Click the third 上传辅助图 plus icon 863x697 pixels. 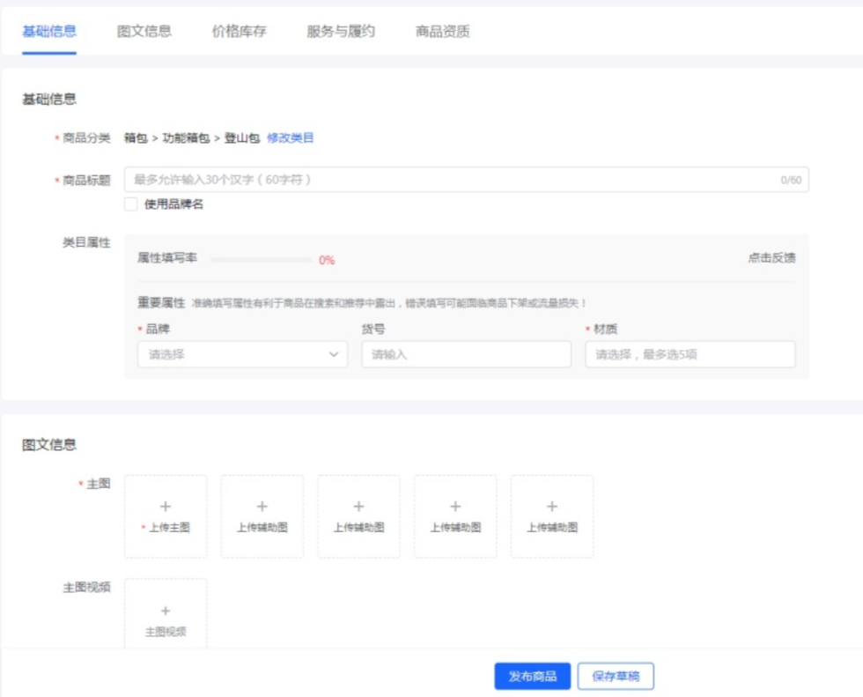tap(455, 506)
